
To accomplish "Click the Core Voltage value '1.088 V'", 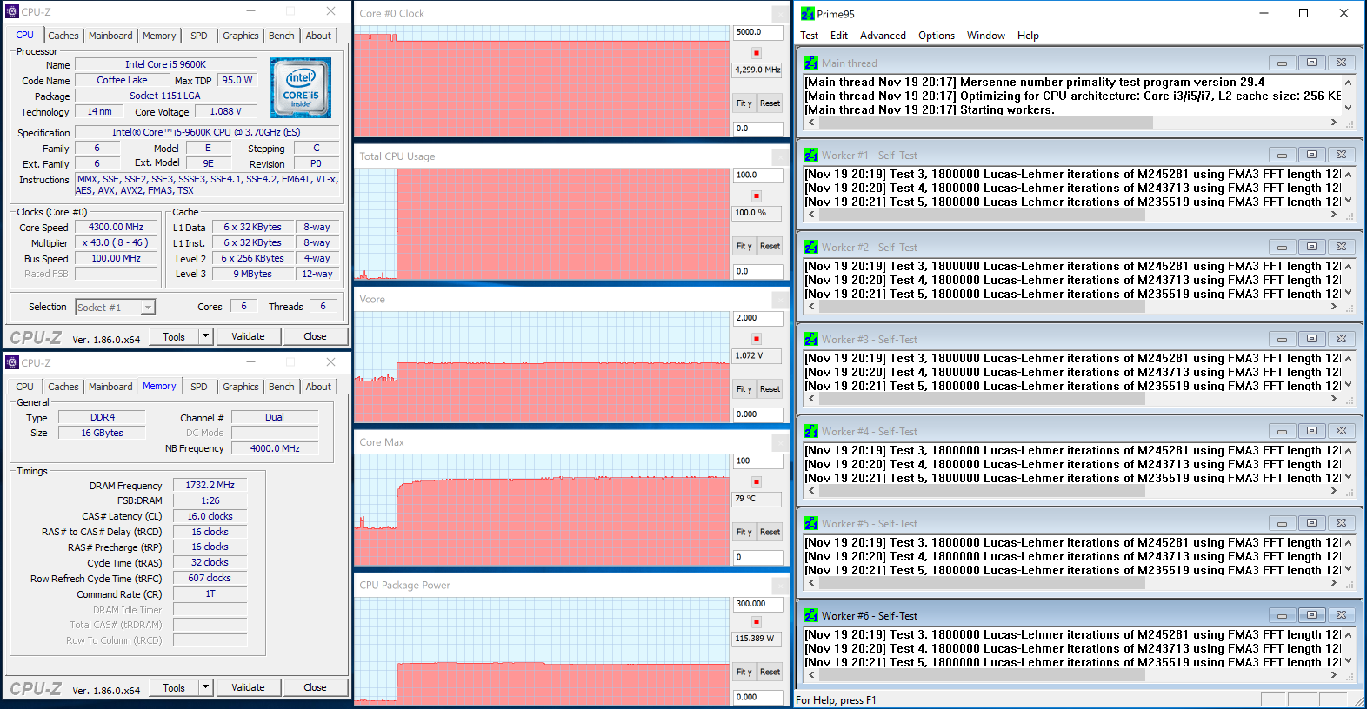I will click(x=225, y=111).
